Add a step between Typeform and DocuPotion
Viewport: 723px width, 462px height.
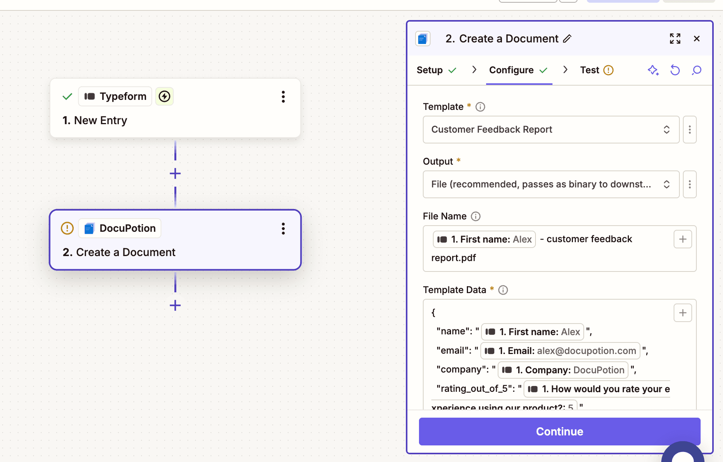pos(175,174)
